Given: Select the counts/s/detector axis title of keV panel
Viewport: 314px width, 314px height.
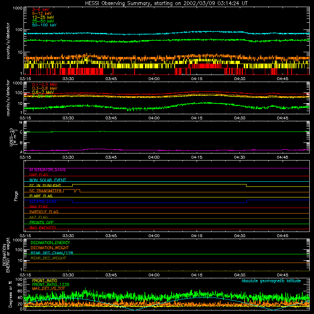Looking at the screenshot, I should click(x=8, y=41).
